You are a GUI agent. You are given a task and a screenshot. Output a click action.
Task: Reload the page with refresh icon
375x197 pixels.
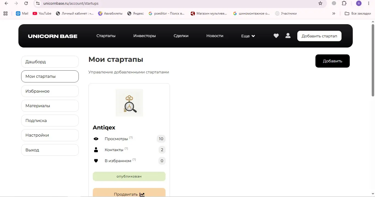(26, 3)
